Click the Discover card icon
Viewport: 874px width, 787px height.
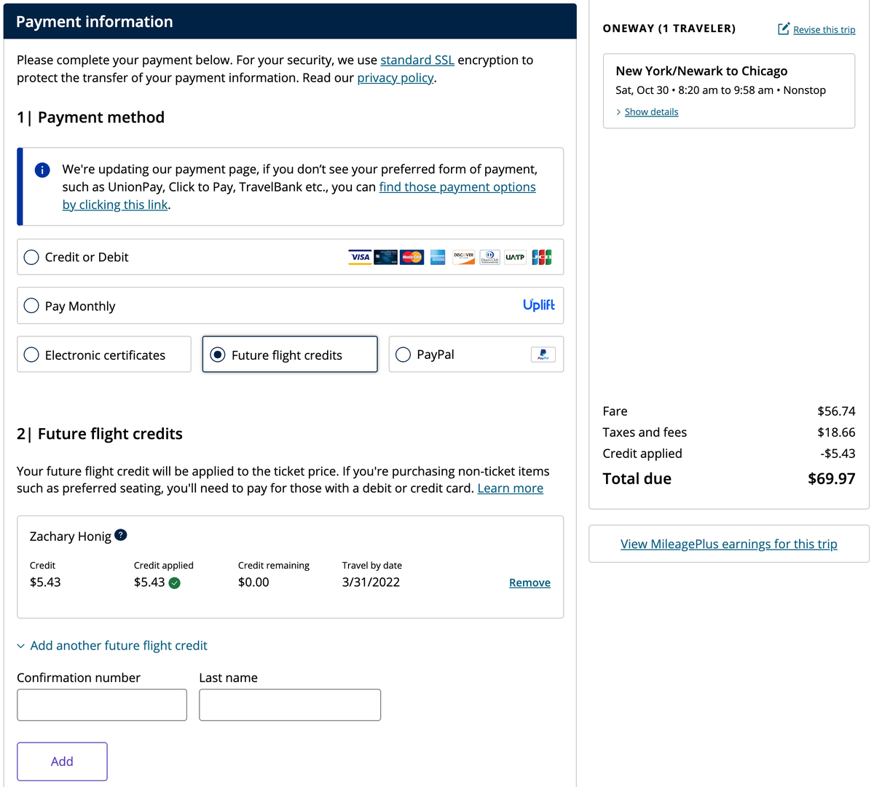463,257
